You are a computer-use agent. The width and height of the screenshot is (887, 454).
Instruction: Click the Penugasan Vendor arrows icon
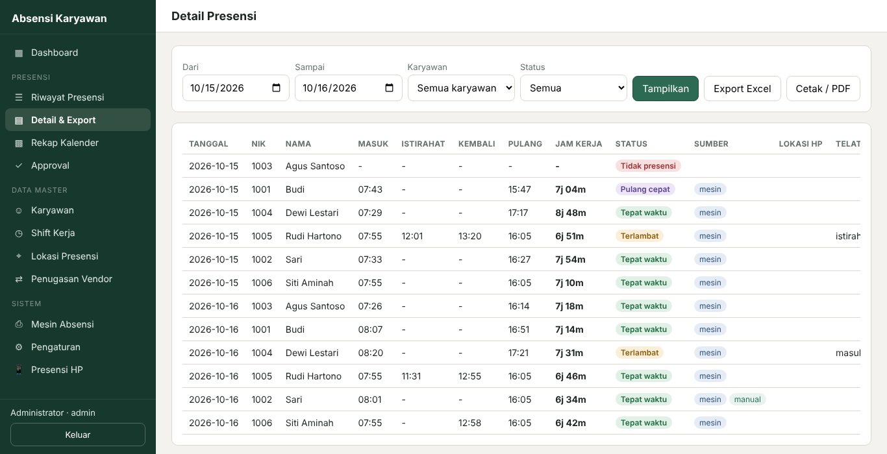coord(19,279)
